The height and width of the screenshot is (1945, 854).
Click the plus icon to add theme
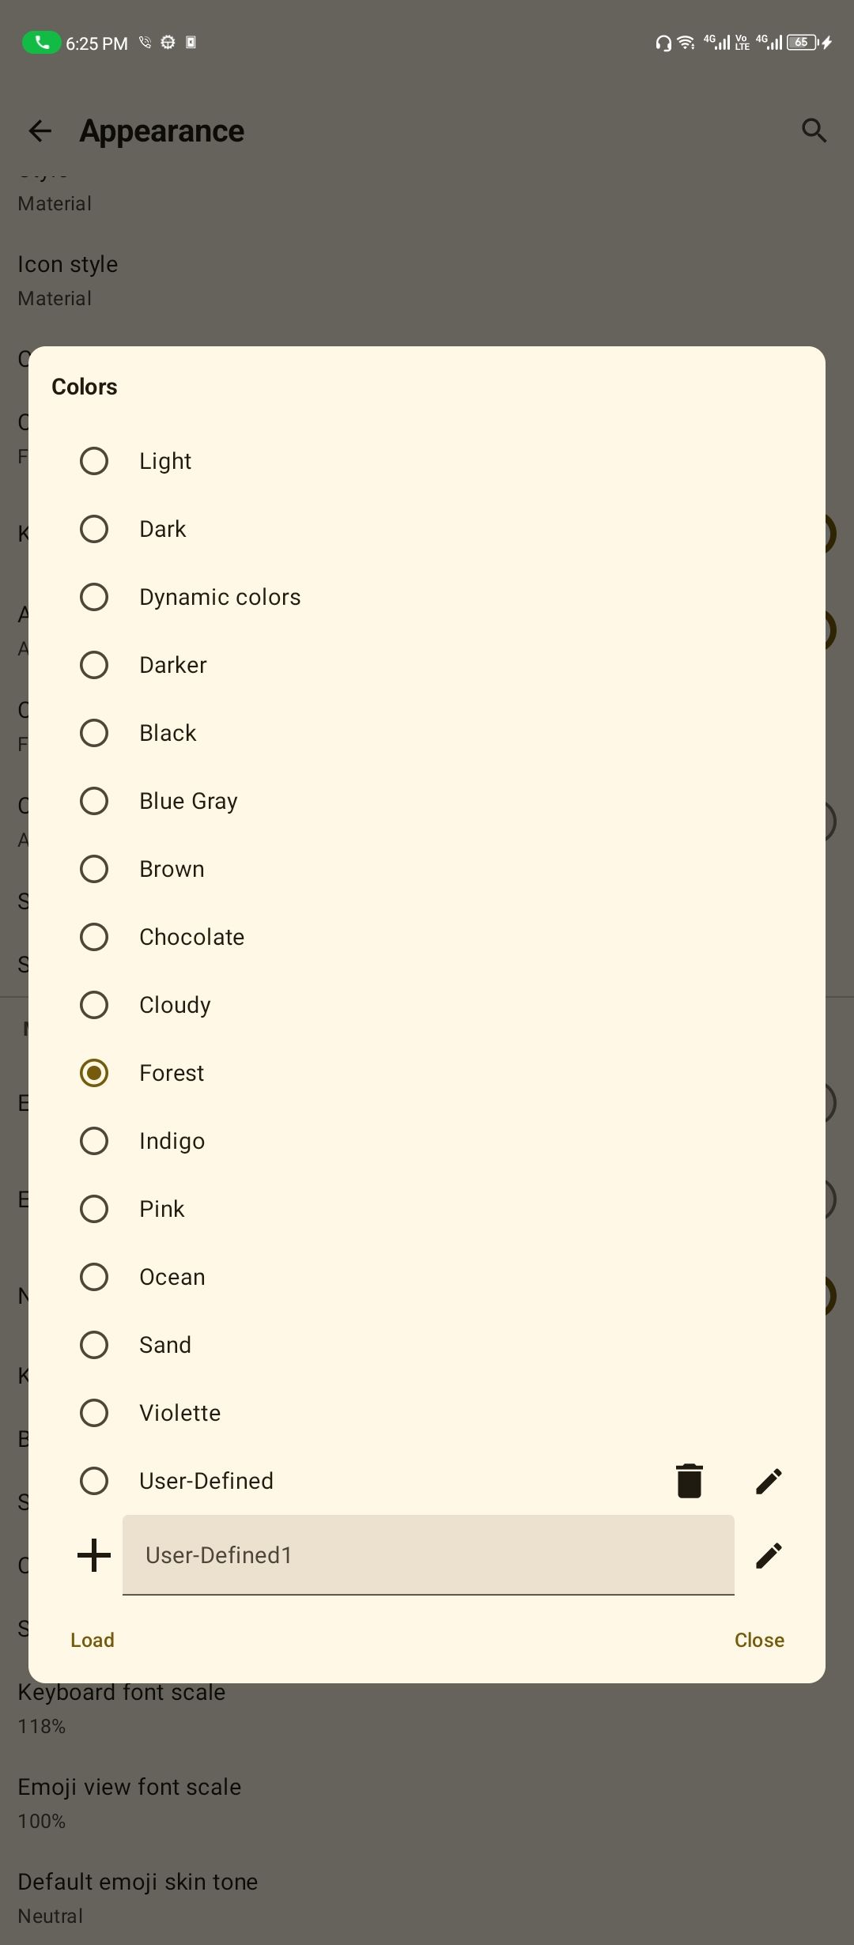(94, 1555)
